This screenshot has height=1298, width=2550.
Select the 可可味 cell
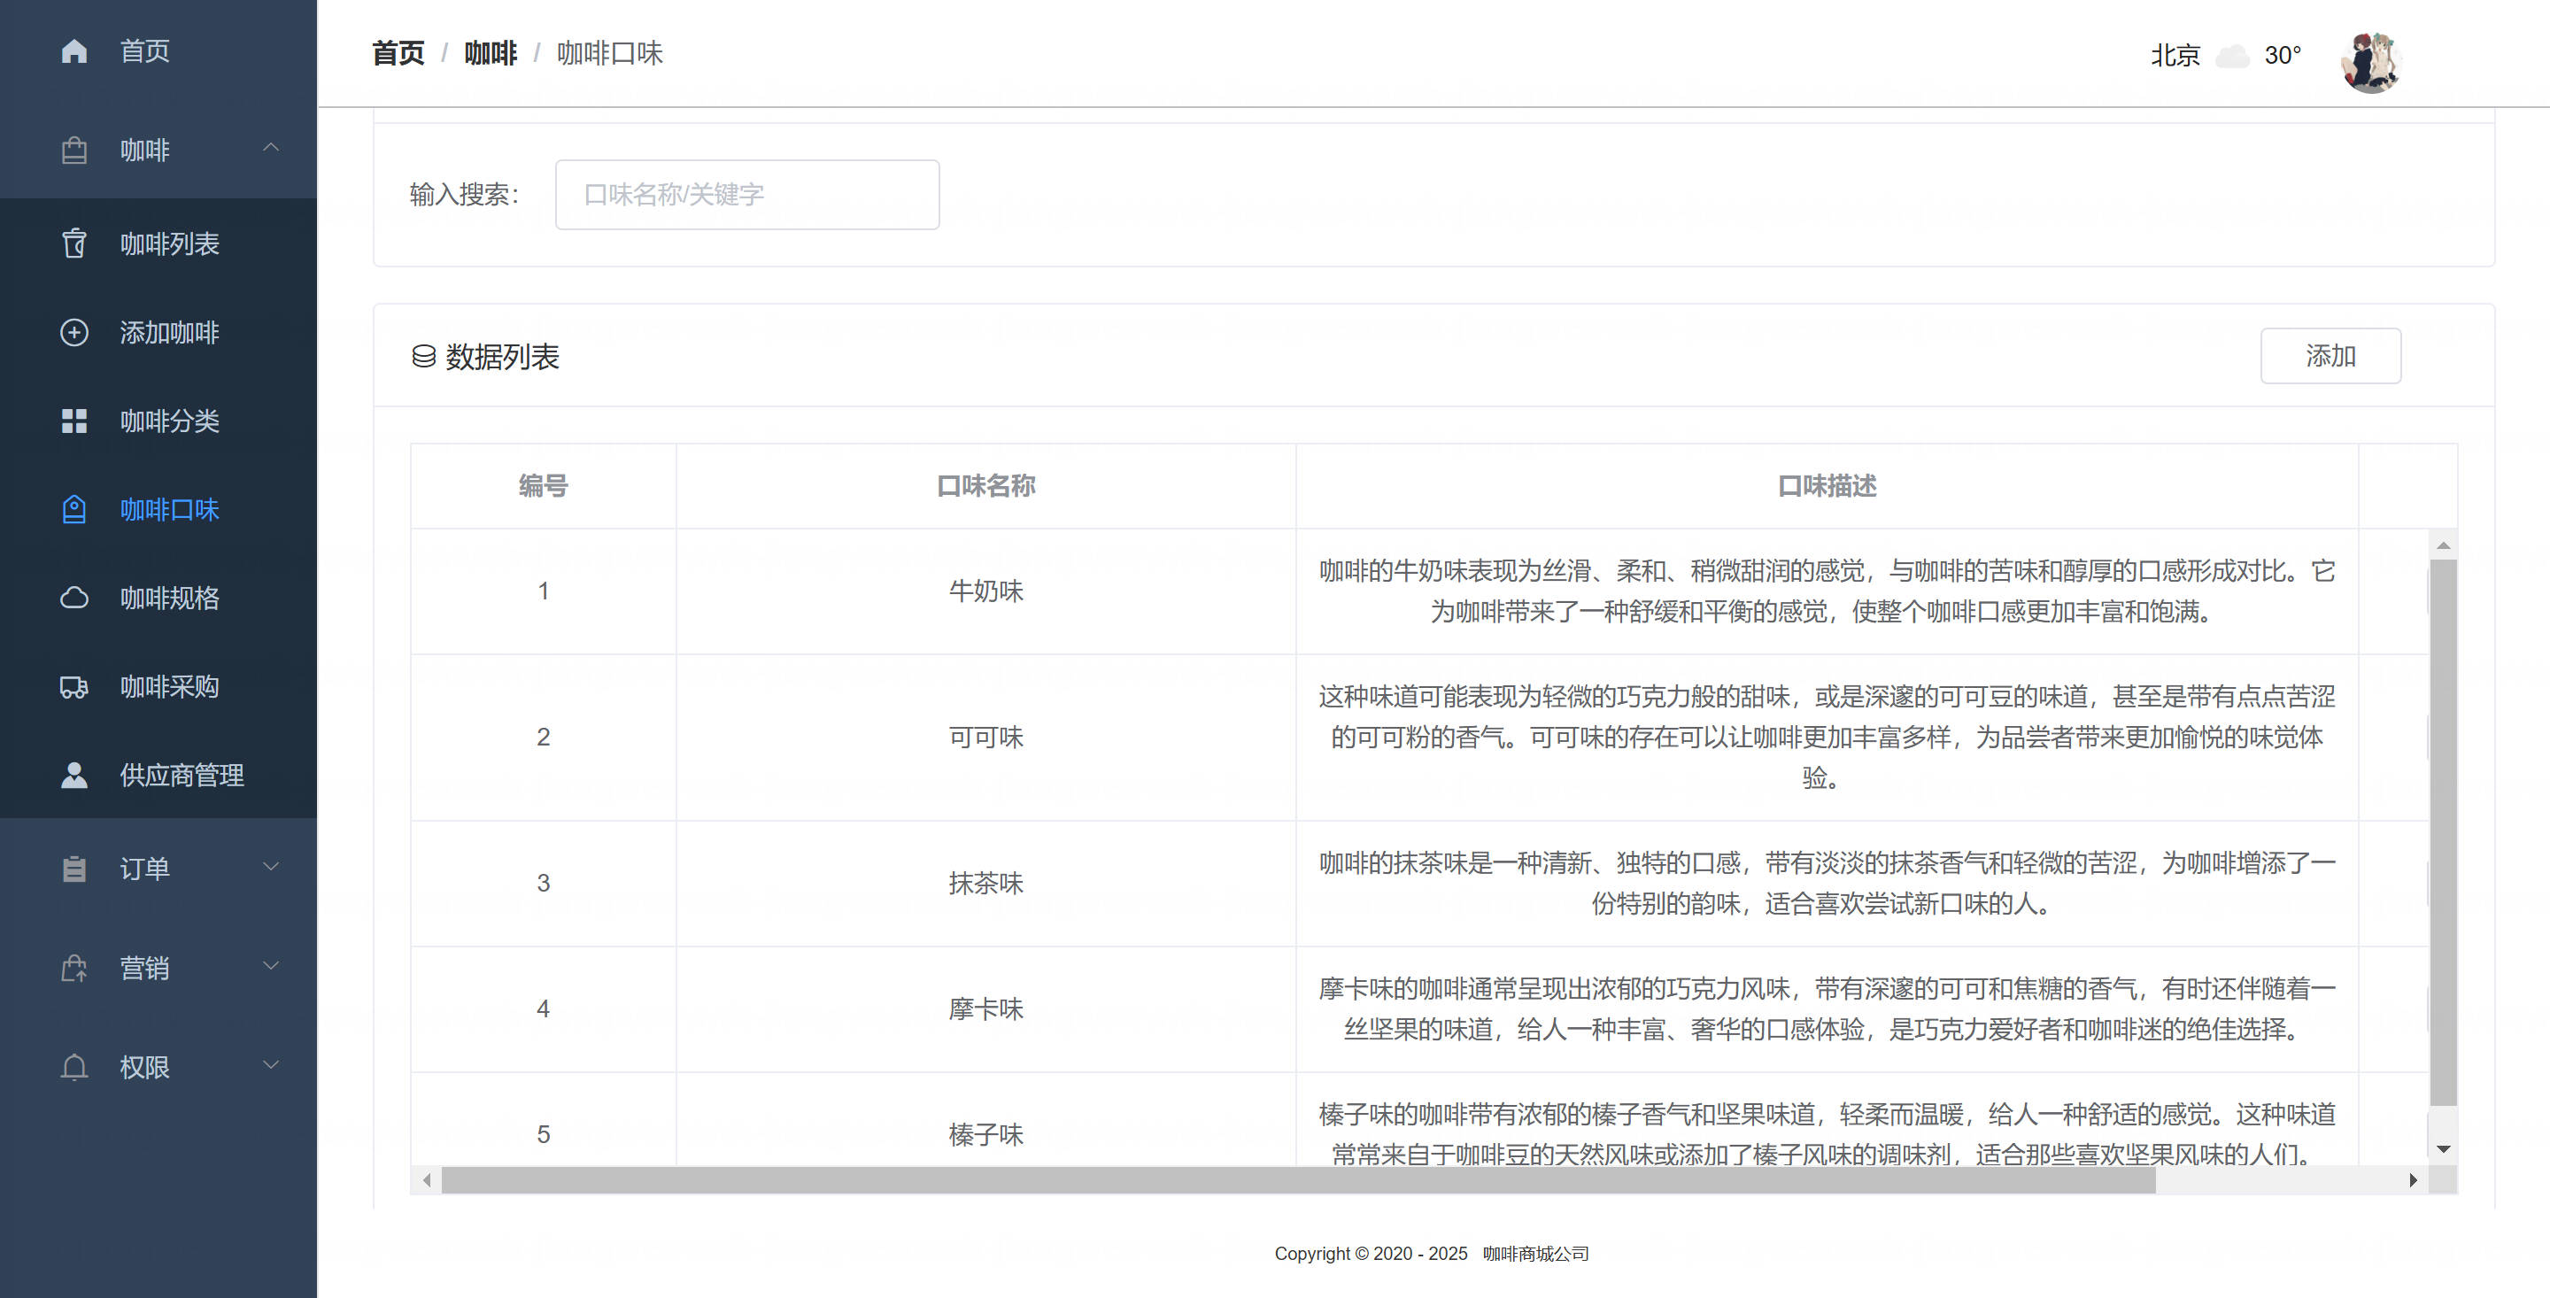986,738
